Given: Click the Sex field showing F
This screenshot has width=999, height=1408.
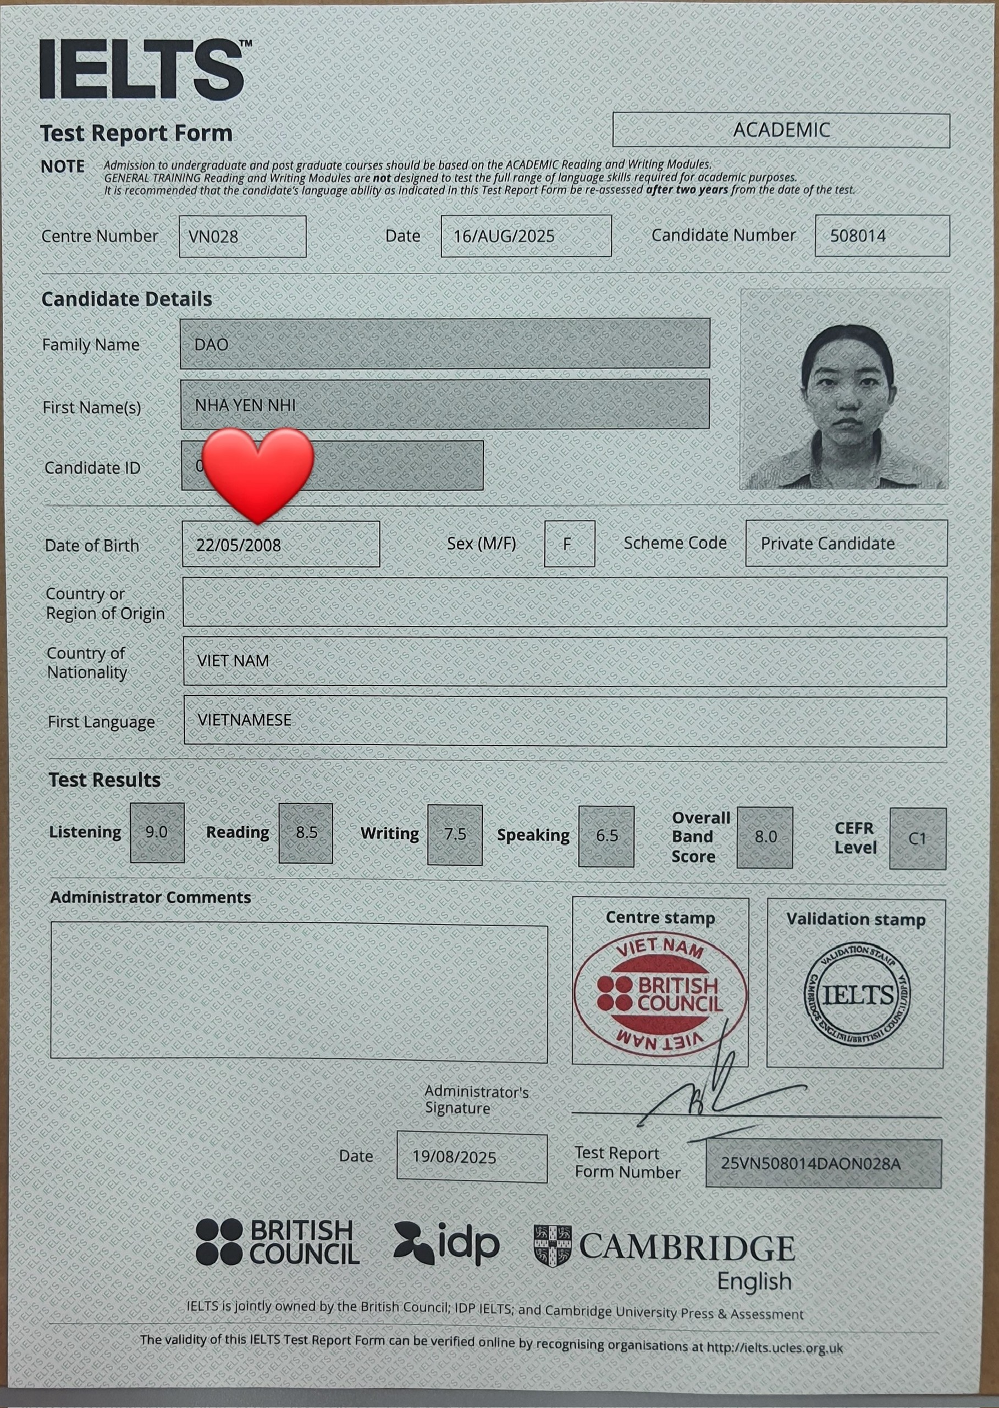Looking at the screenshot, I should [569, 543].
